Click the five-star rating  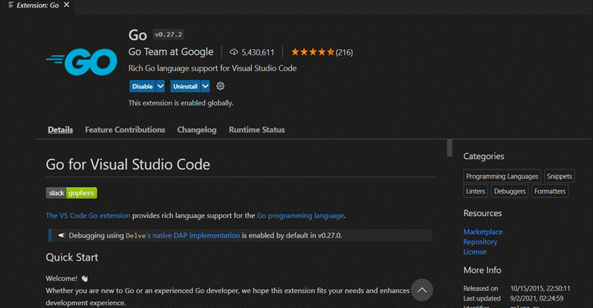312,52
